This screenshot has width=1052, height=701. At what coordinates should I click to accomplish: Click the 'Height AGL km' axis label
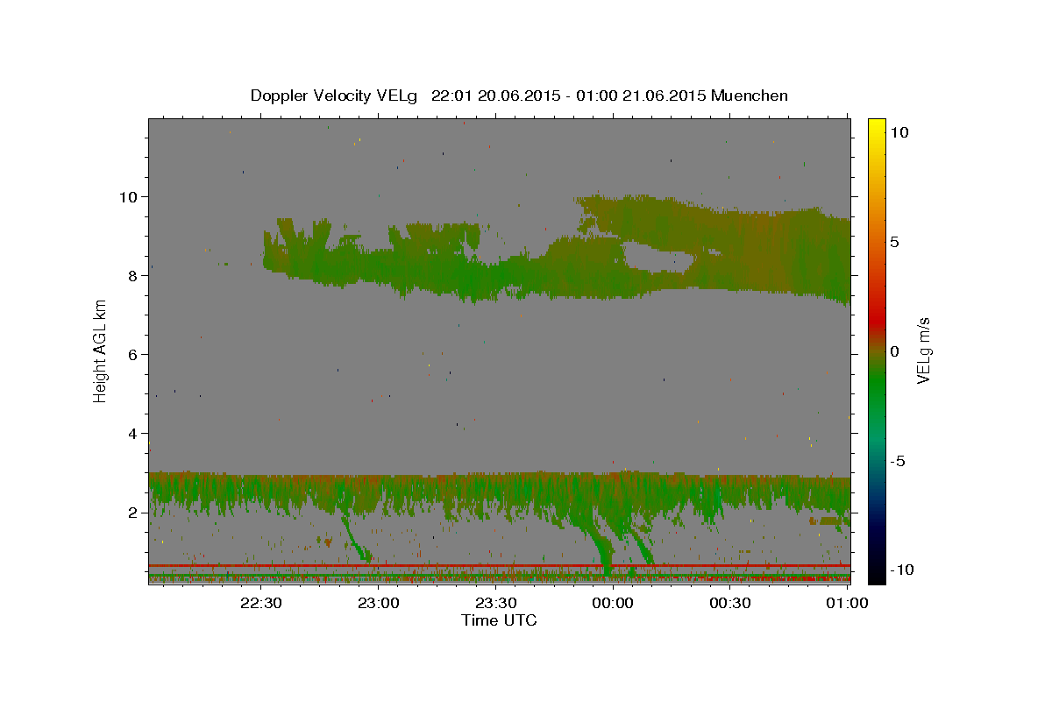pos(101,351)
